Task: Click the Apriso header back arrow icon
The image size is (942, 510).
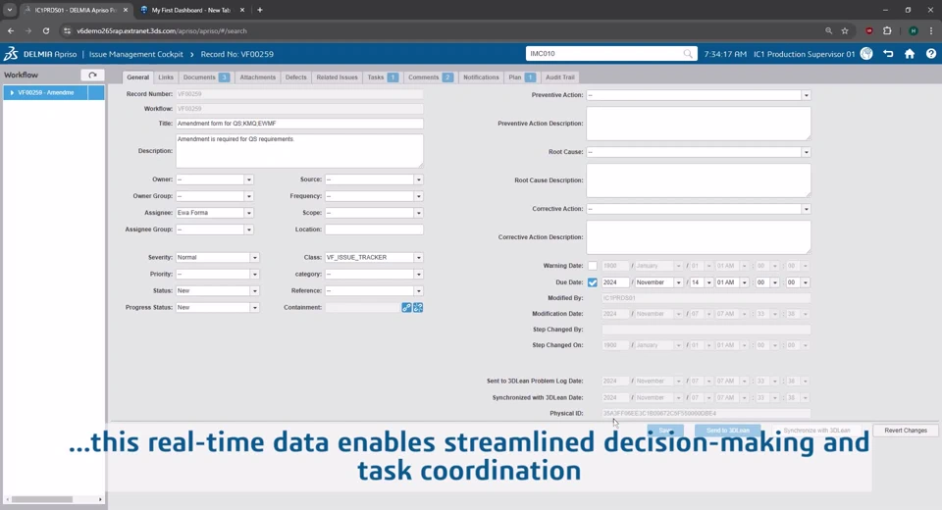Action: [x=889, y=54]
